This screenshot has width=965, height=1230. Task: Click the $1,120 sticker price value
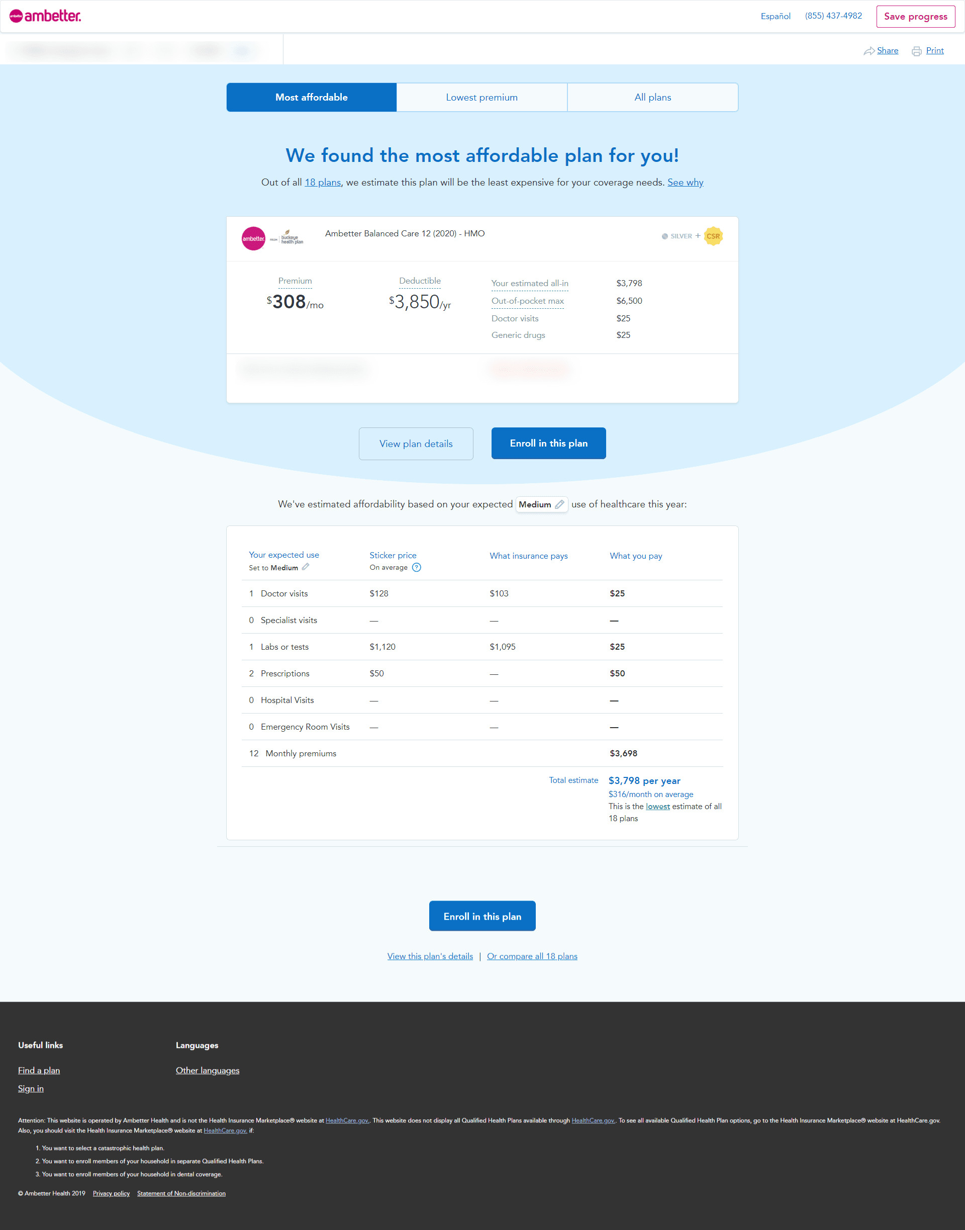tap(382, 647)
